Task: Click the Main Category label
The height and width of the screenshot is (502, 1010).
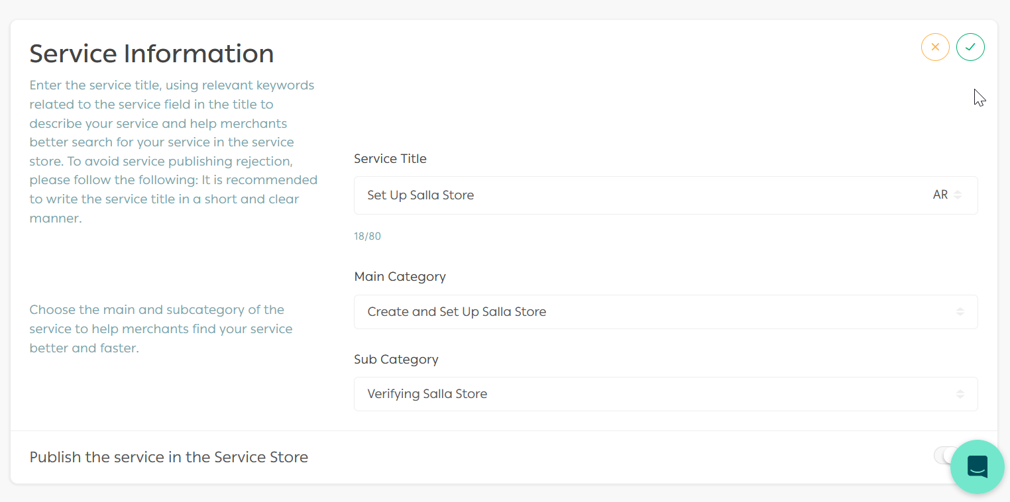Action: click(x=400, y=277)
